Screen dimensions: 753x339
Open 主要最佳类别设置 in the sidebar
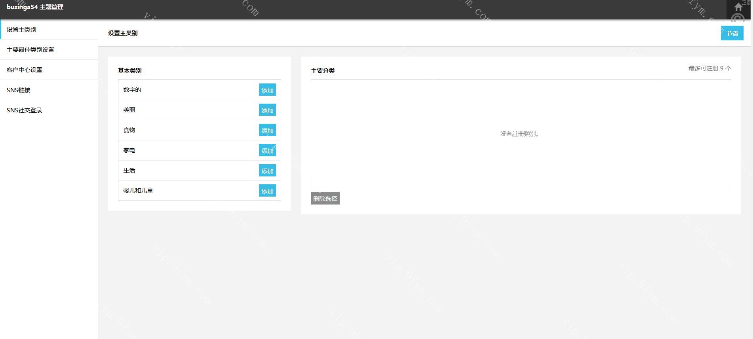coord(30,50)
